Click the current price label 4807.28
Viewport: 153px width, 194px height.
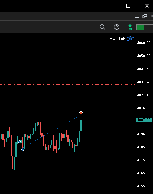pos(144,120)
